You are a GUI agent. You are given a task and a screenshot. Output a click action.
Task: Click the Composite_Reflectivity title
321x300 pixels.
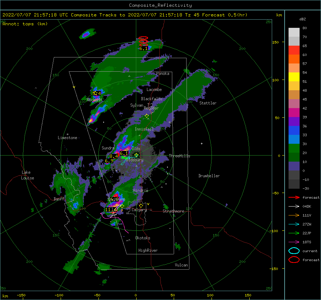click(160, 5)
